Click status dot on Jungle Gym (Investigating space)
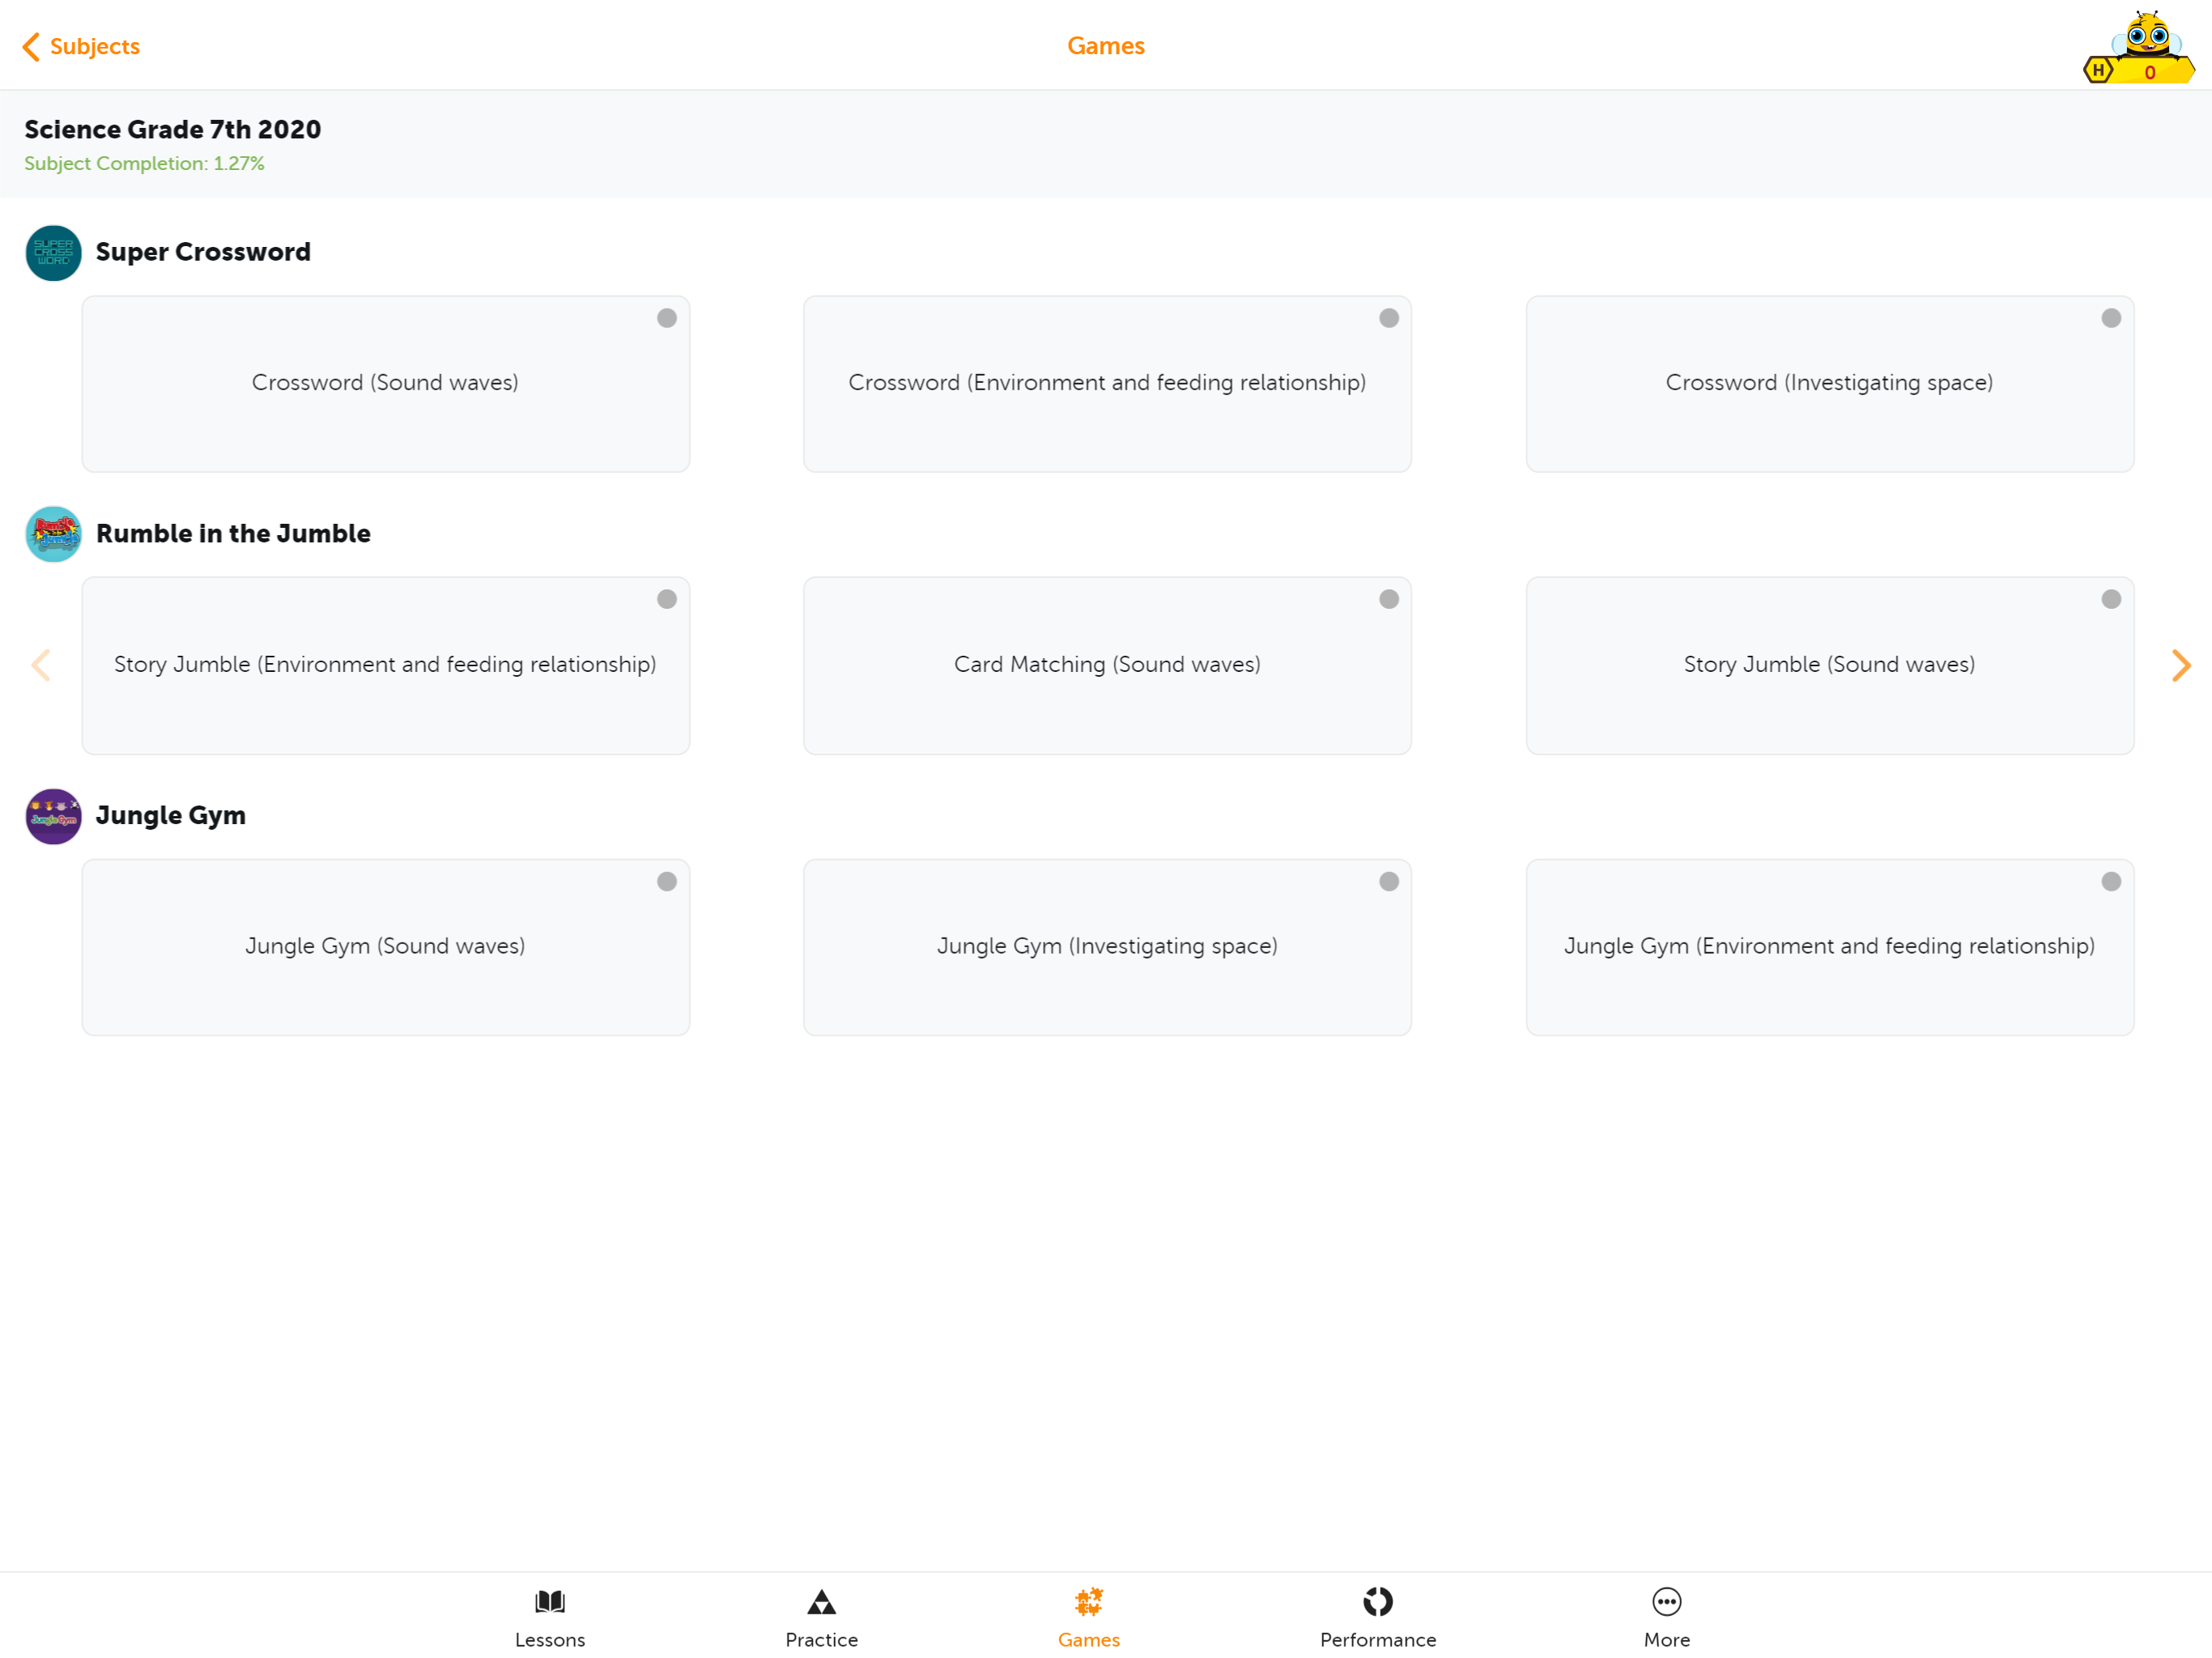2212x1658 pixels. pyautogui.click(x=1389, y=881)
